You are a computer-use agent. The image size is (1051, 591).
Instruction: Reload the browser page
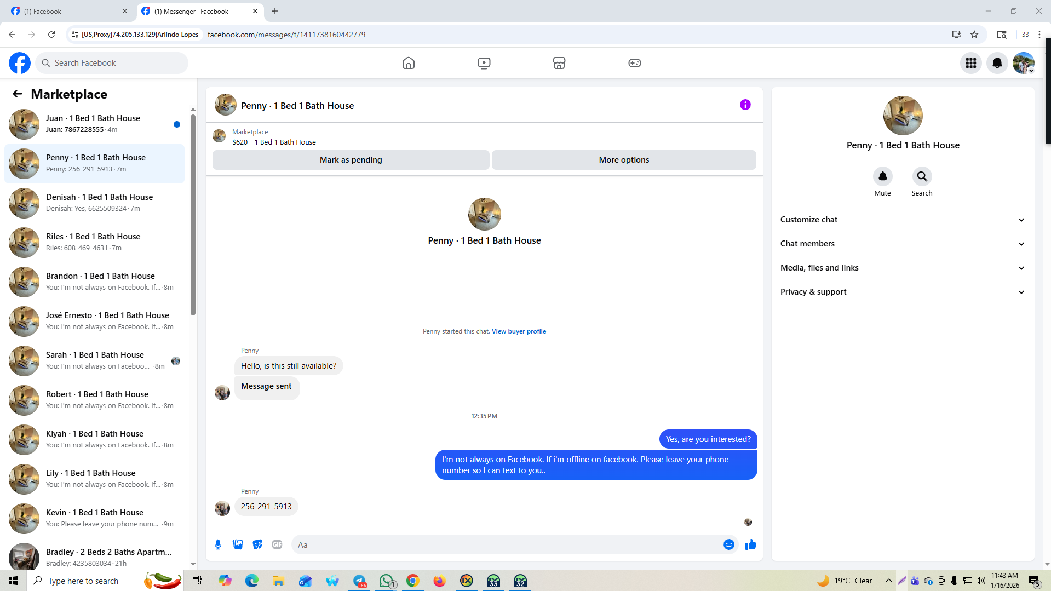[51, 35]
